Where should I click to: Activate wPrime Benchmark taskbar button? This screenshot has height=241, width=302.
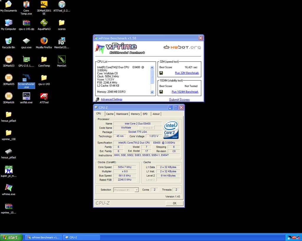(44, 237)
